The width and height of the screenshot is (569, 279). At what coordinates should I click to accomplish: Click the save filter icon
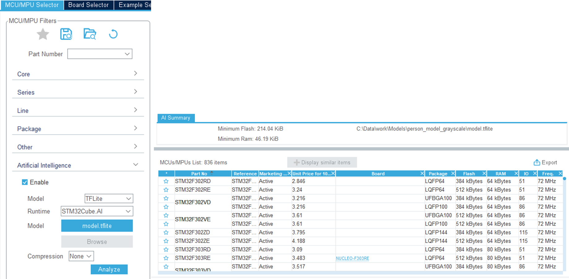pos(66,34)
